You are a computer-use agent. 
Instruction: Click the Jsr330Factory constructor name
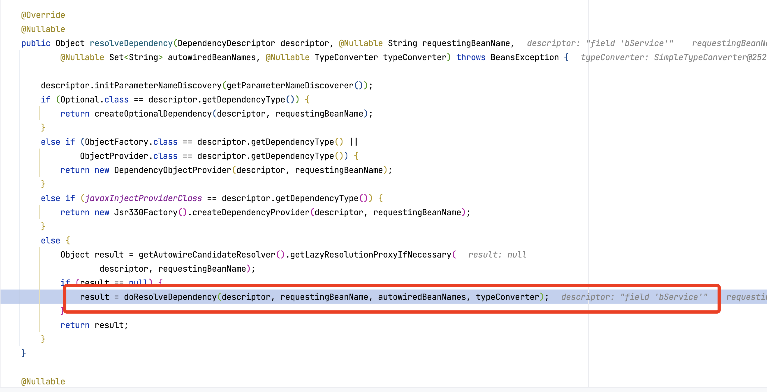145,212
